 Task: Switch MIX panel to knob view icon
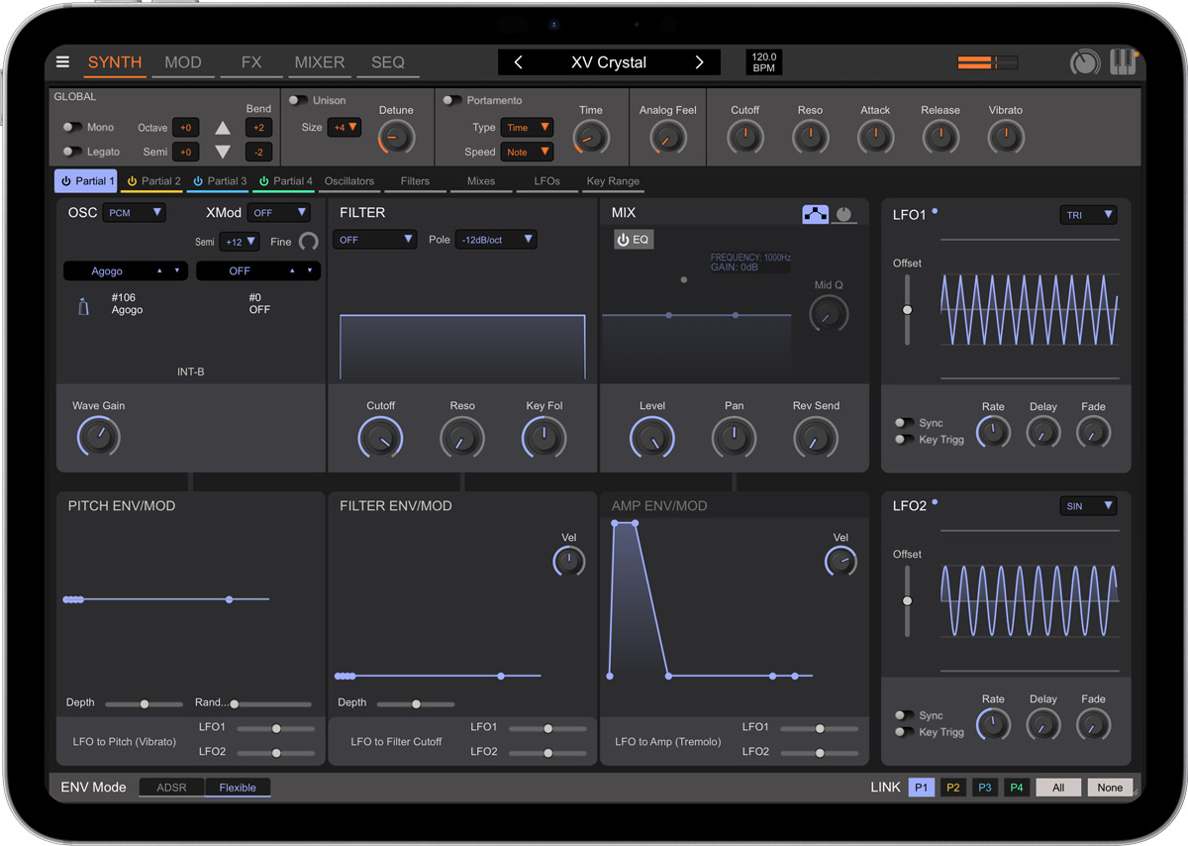point(841,213)
